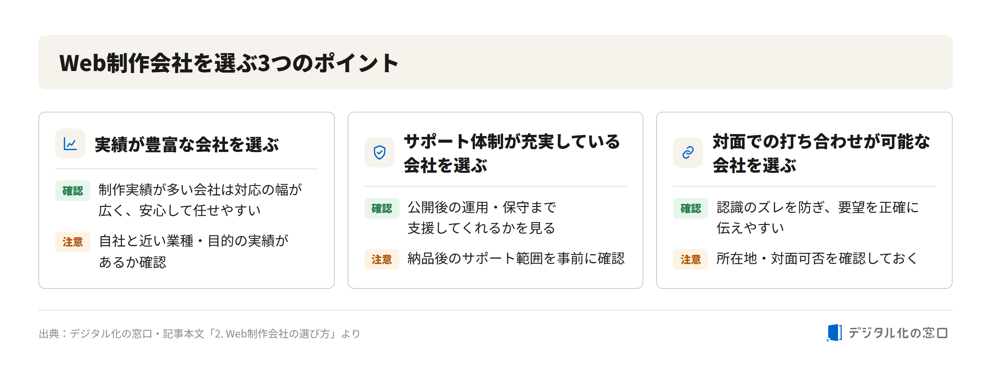This screenshot has height=379, width=991.
Task: Click the line chart icon in first card
Action: coord(70,144)
